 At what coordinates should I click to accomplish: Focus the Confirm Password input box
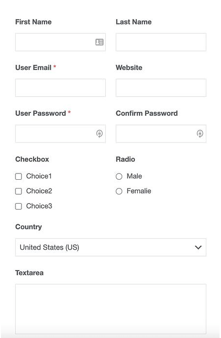coord(161,134)
